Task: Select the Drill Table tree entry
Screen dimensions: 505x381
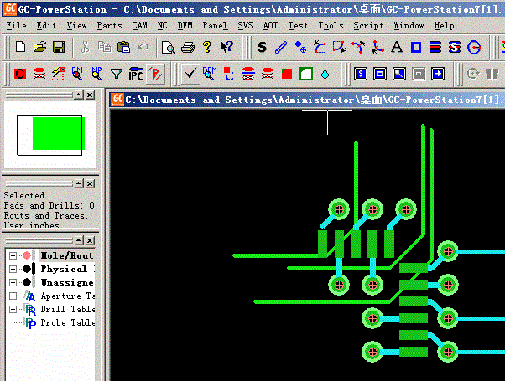Action: click(x=67, y=309)
